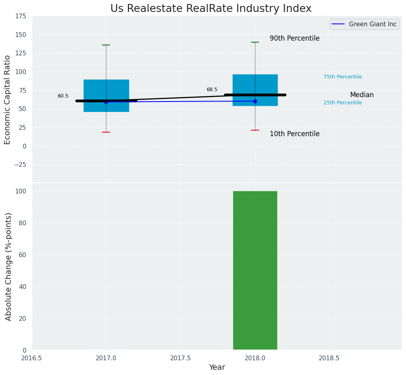Select the blue box plot for 2018
The height and width of the screenshot is (375, 406).
click(x=255, y=84)
